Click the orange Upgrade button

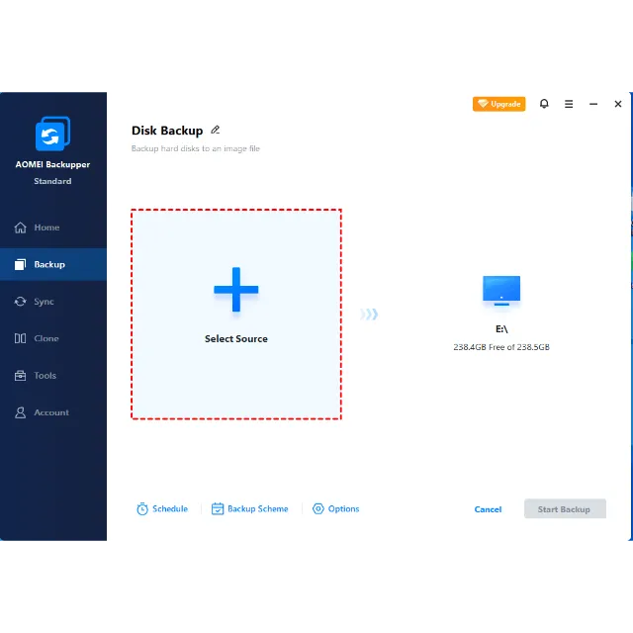pos(498,104)
